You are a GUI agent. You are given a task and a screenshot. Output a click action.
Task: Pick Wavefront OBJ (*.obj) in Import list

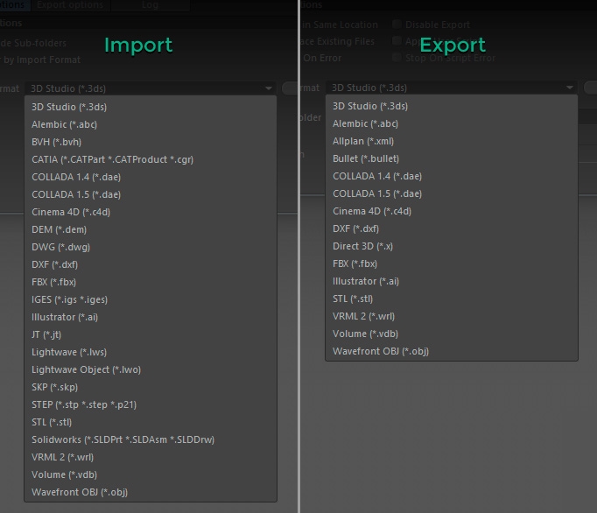point(151,492)
